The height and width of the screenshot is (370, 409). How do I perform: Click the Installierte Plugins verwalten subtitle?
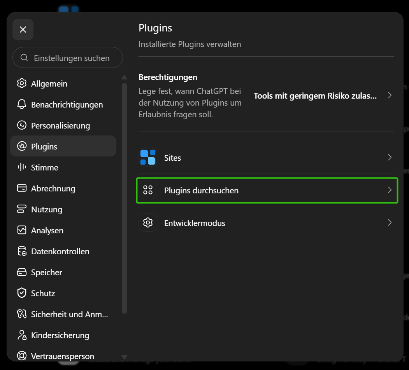pos(190,44)
